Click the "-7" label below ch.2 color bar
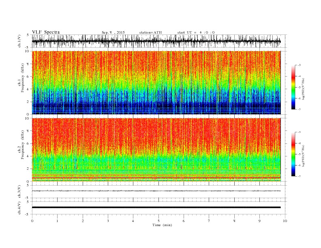This screenshot has width=321, height=248. coord(299,176)
